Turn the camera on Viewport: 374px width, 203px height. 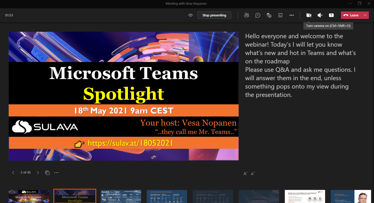click(x=309, y=15)
